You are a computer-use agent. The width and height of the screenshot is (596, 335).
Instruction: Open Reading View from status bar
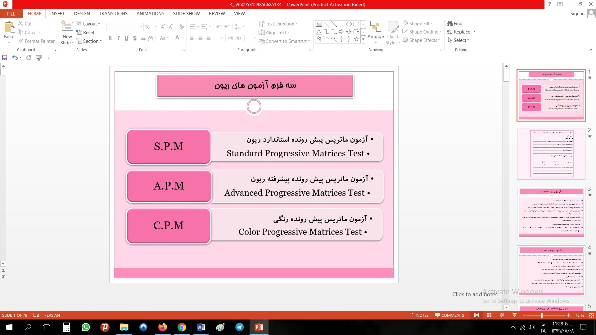point(502,315)
